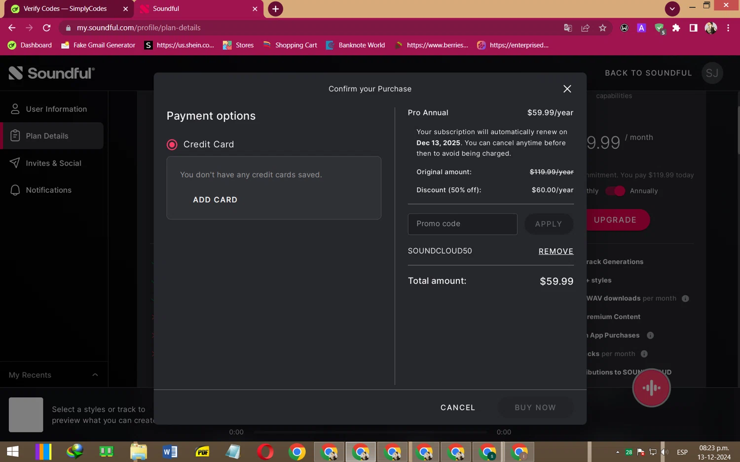This screenshot has height=462, width=740.
Task: Open Invites & Social in sidebar
Action: (x=52, y=163)
